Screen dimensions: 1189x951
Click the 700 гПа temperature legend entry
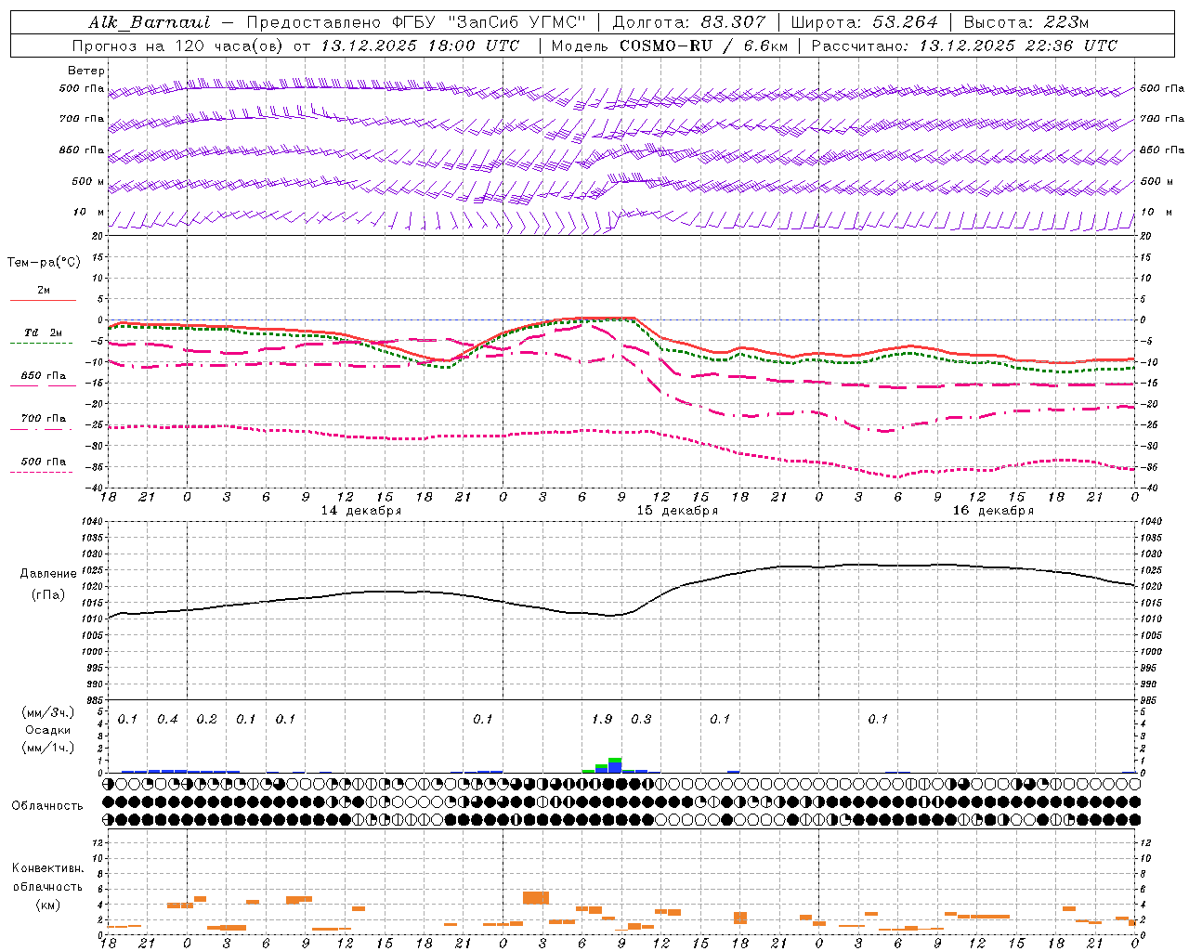43,418
